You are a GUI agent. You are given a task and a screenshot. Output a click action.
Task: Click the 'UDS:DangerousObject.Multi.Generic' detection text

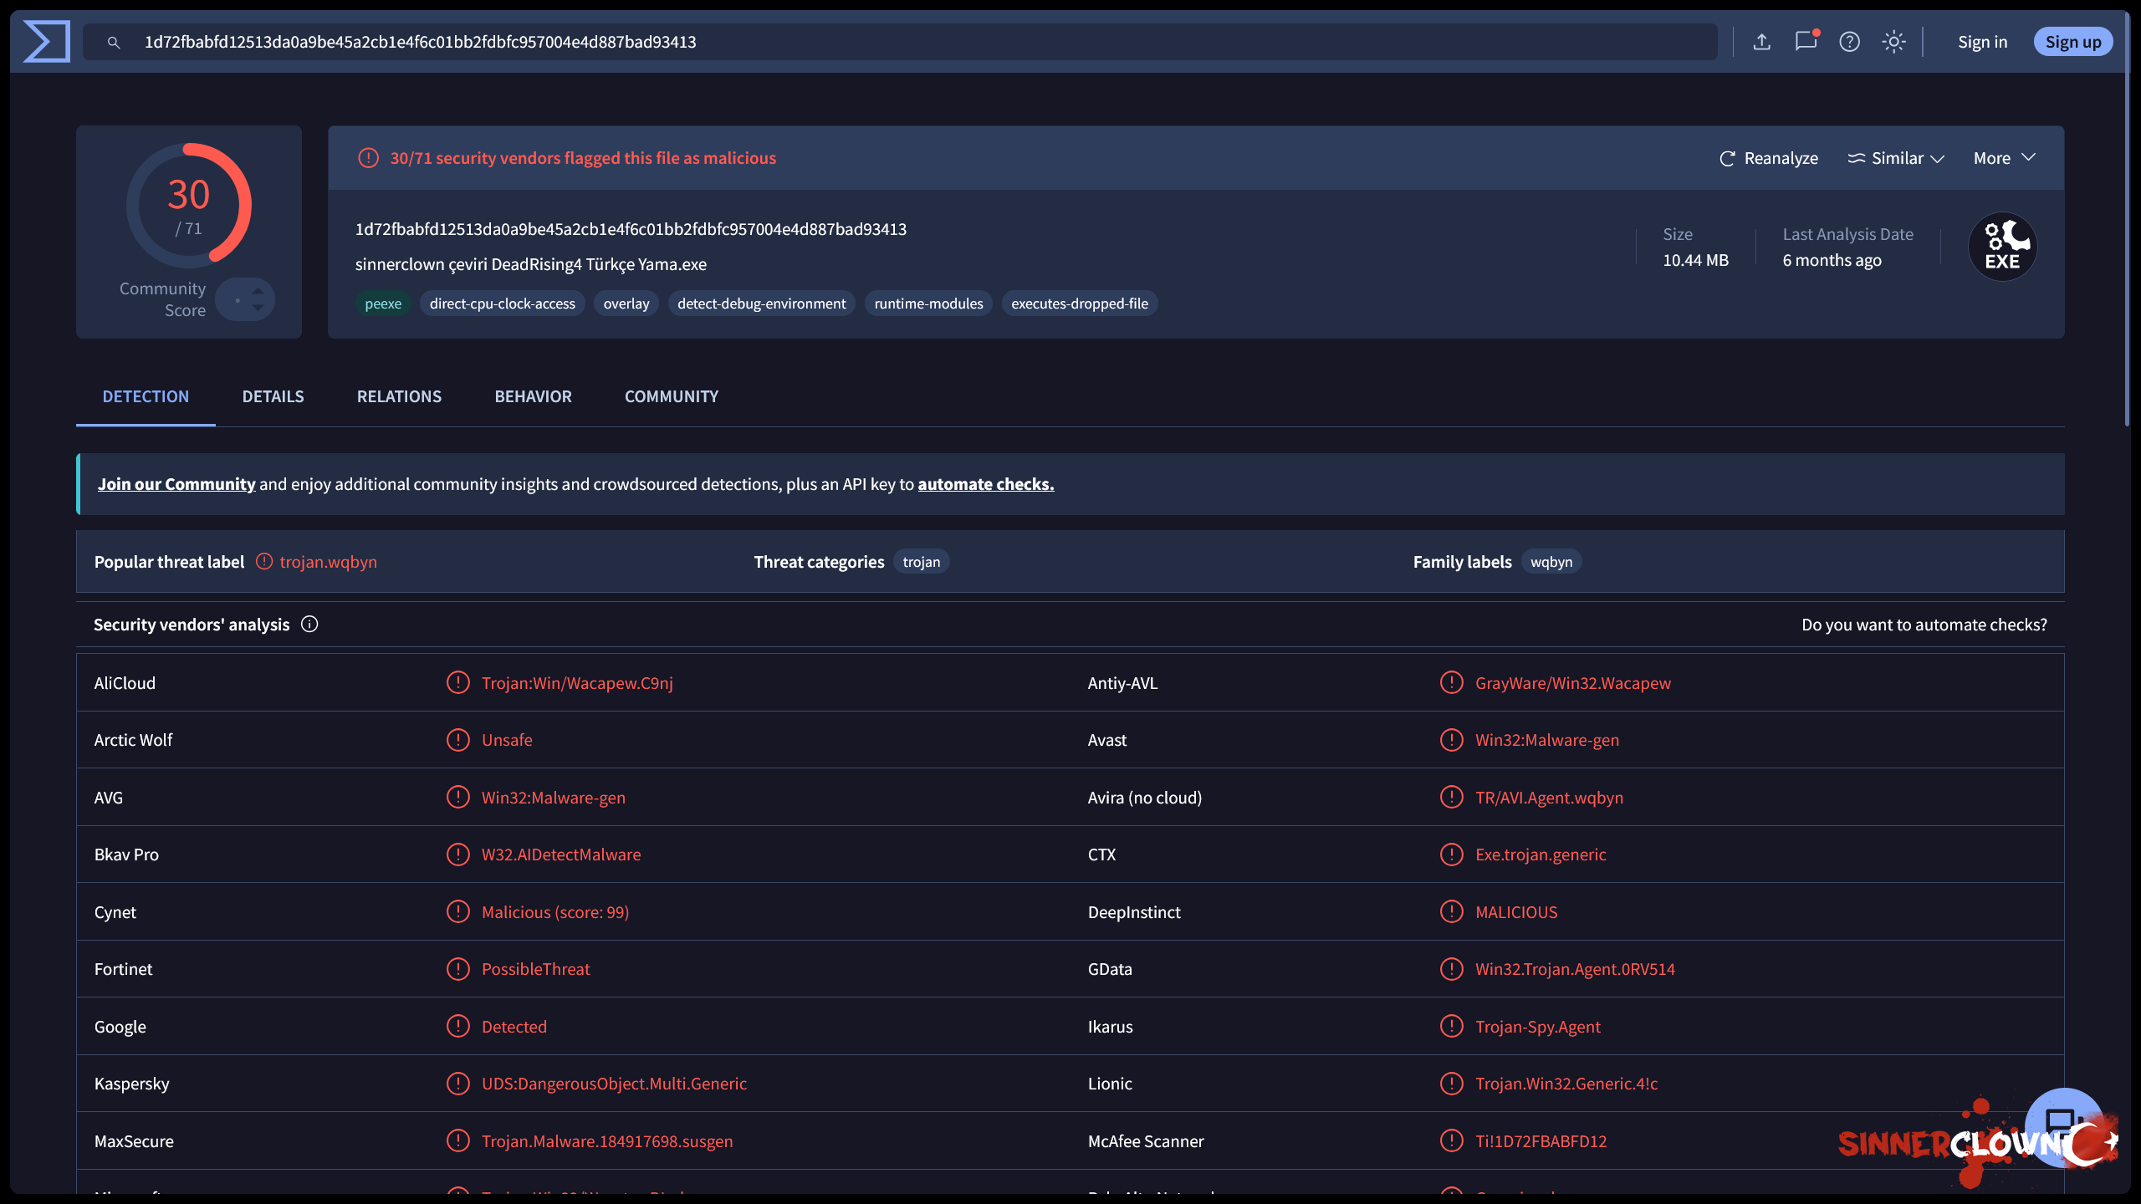click(x=614, y=1084)
